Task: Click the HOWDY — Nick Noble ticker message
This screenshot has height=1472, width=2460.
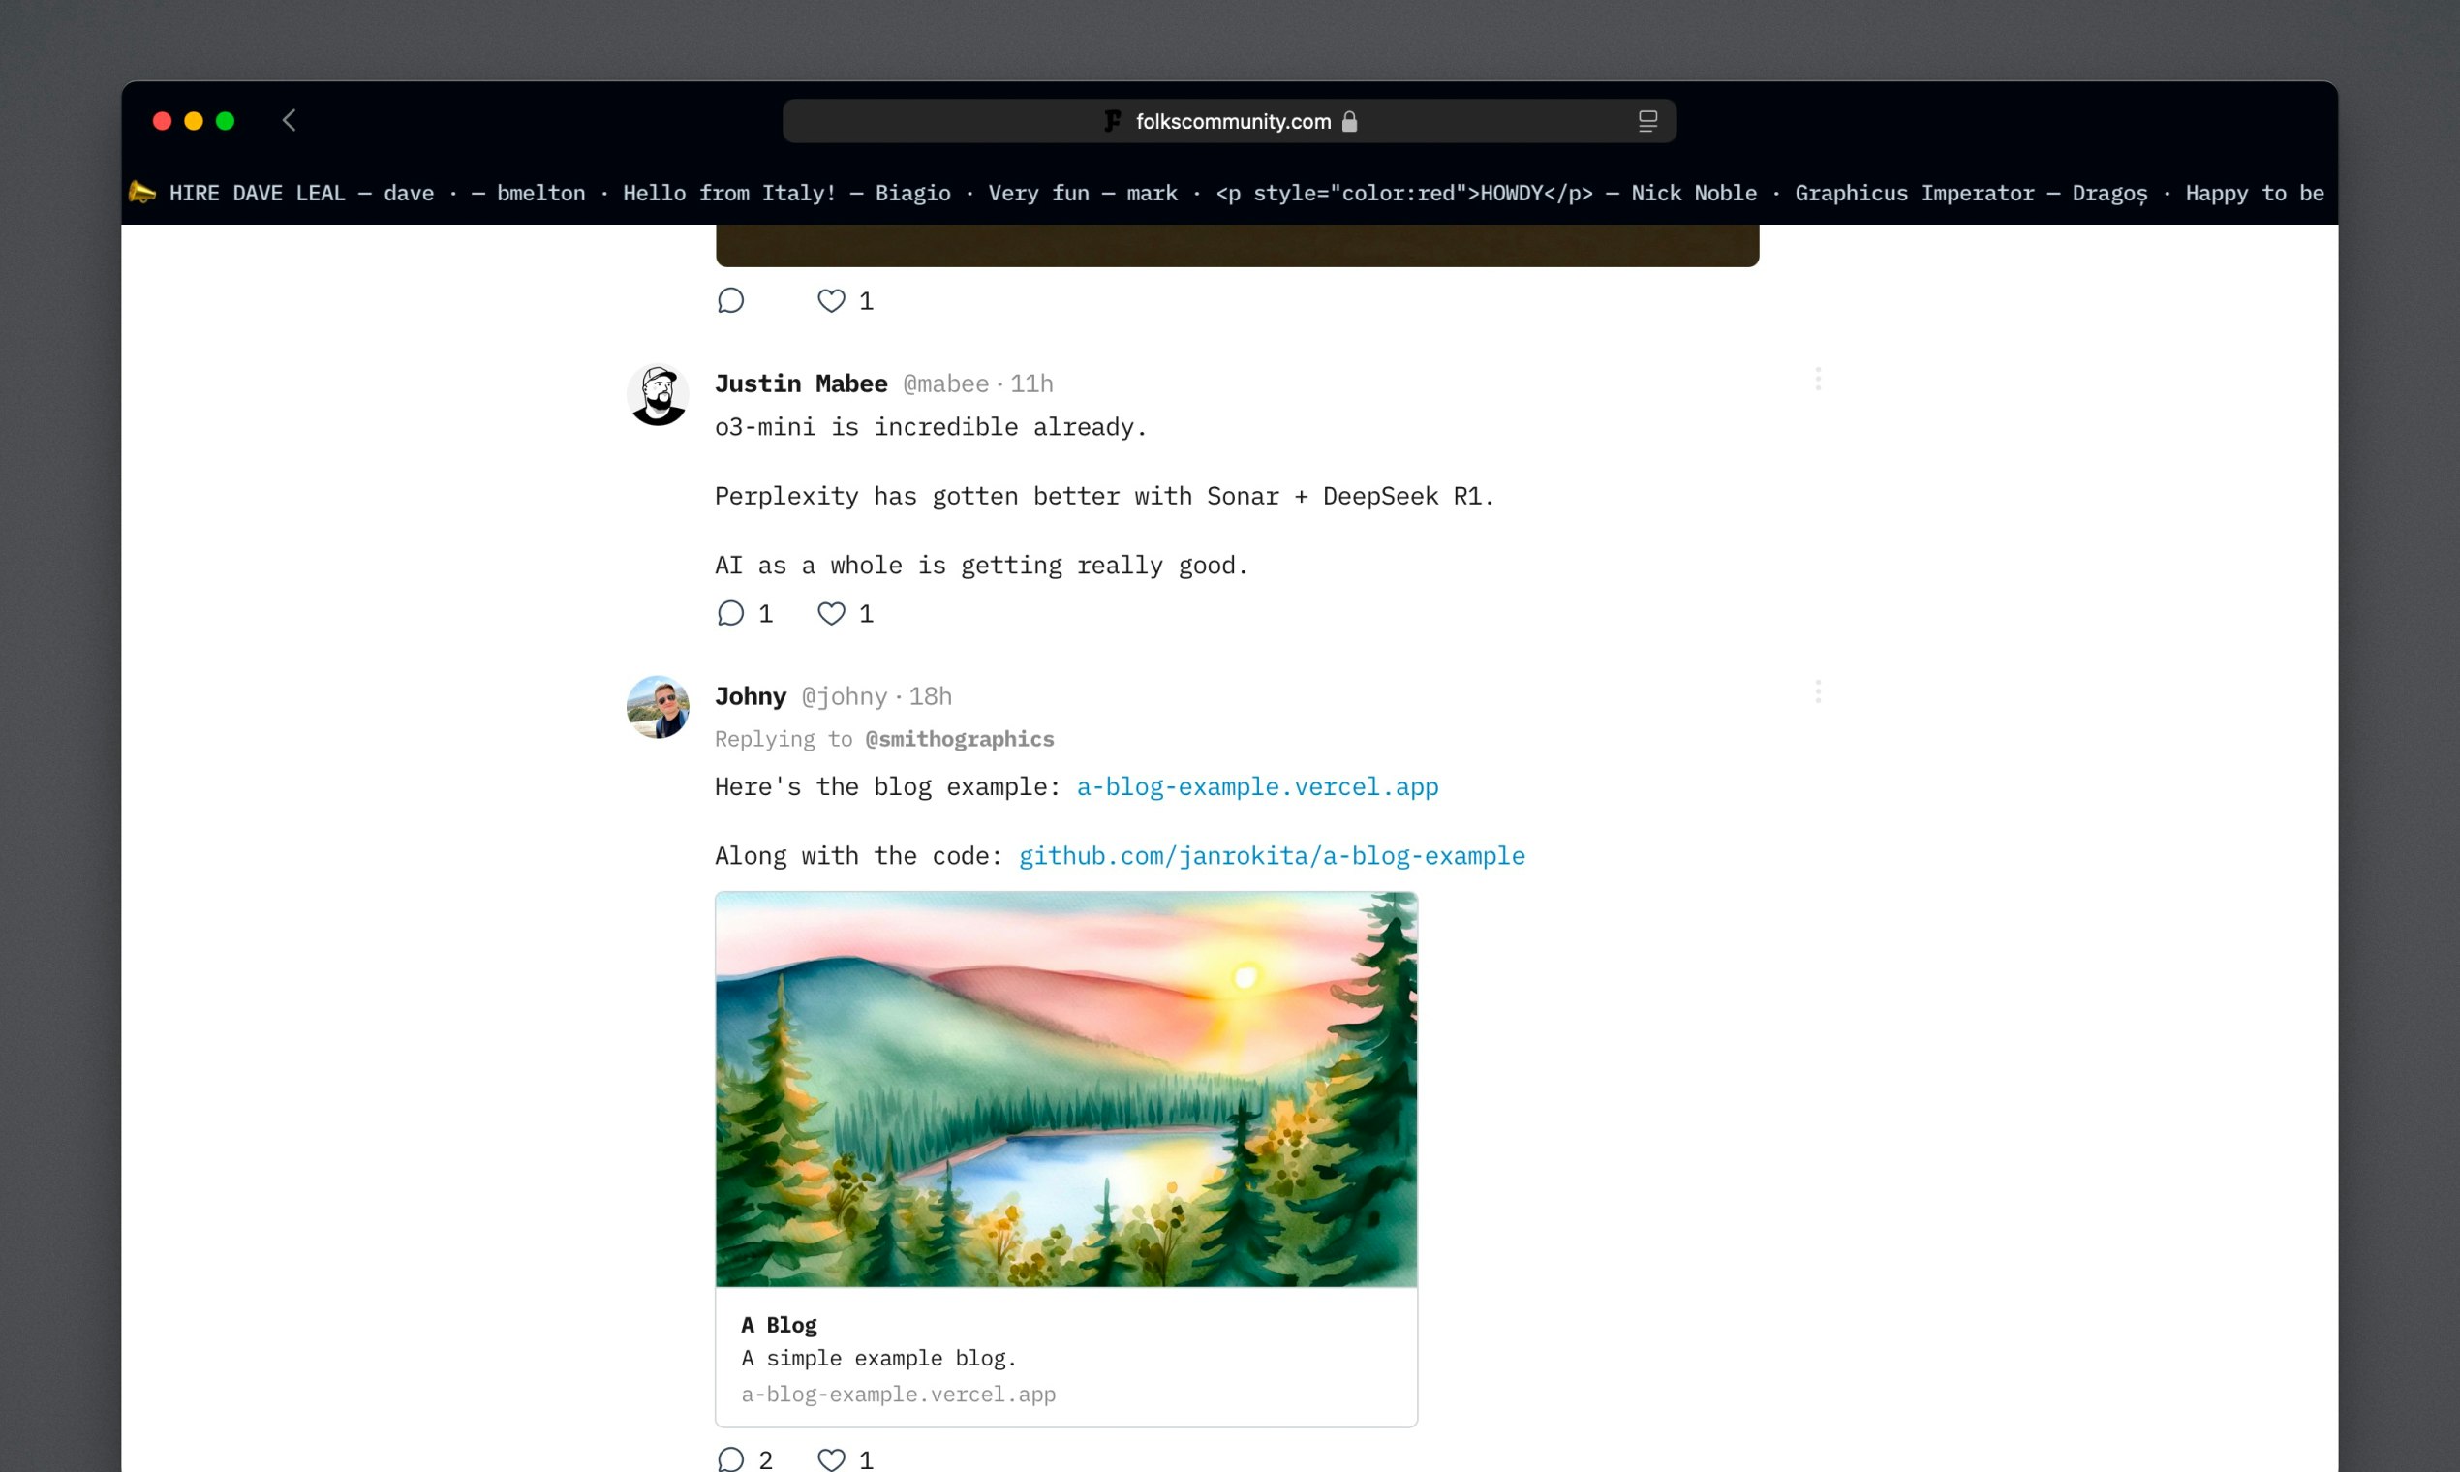Action: point(1486,193)
